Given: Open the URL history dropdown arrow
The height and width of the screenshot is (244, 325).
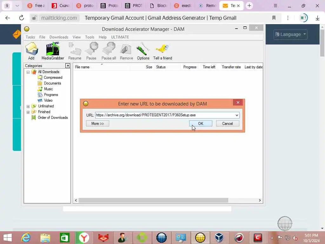Looking at the screenshot, I should coord(237,115).
